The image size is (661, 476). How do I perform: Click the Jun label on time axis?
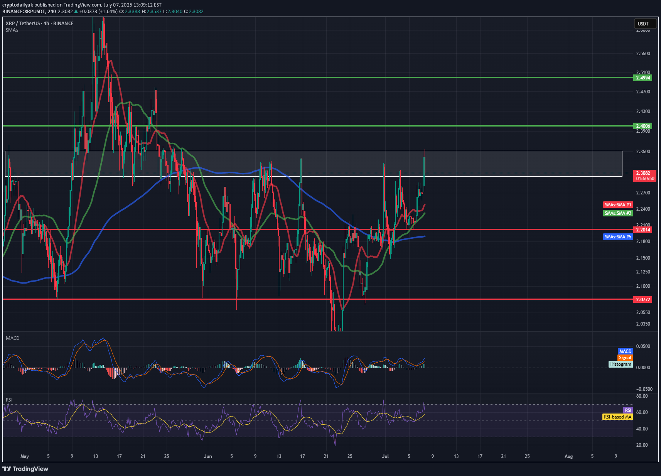click(x=208, y=456)
